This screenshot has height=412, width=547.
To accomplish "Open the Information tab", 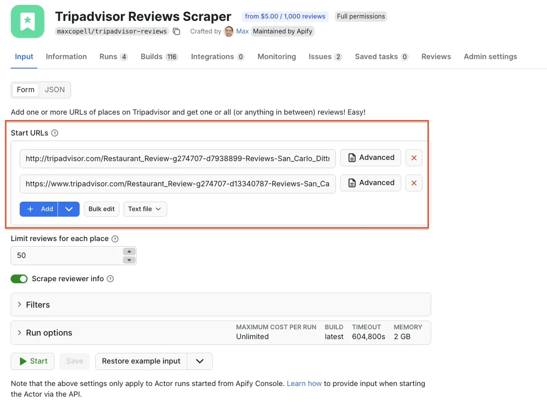I will coord(66,57).
